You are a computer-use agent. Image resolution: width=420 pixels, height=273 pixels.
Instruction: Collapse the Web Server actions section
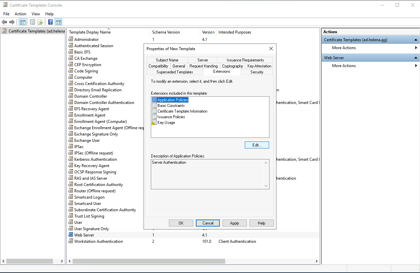coord(416,58)
